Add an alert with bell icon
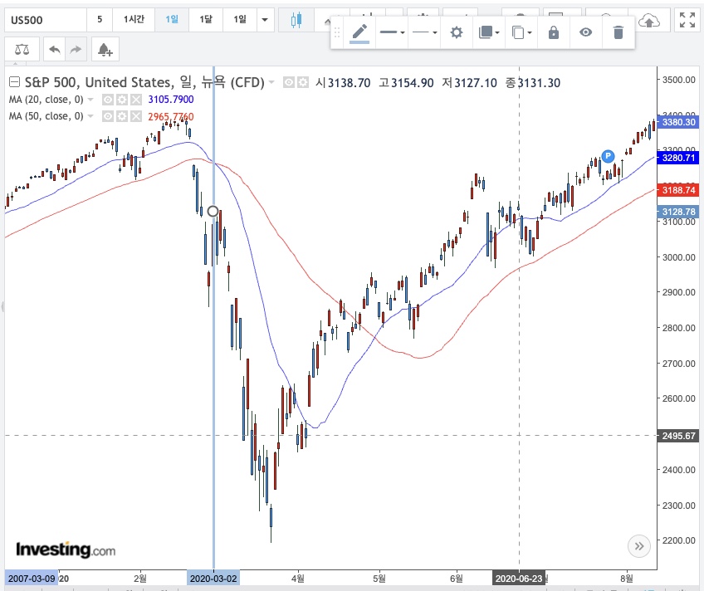Screen dimensions: 704x591 (x=105, y=49)
